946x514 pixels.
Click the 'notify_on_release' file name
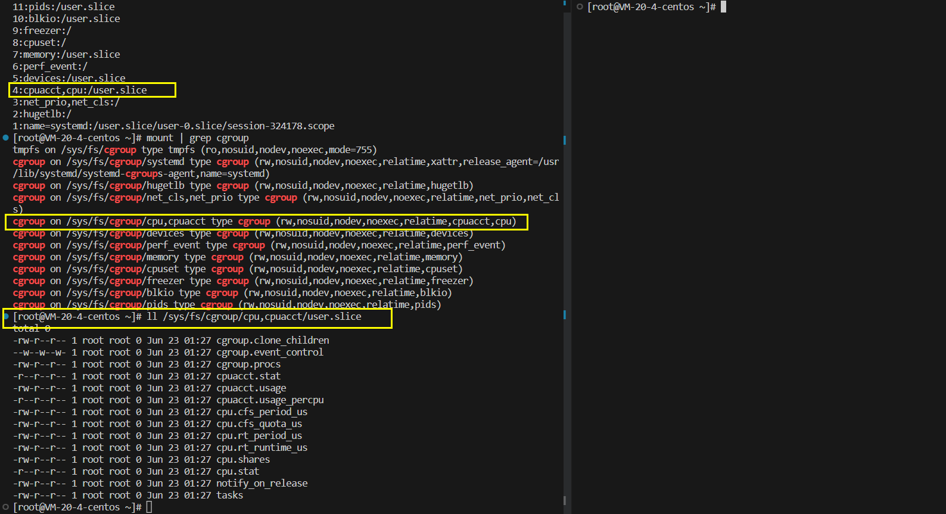(262, 483)
